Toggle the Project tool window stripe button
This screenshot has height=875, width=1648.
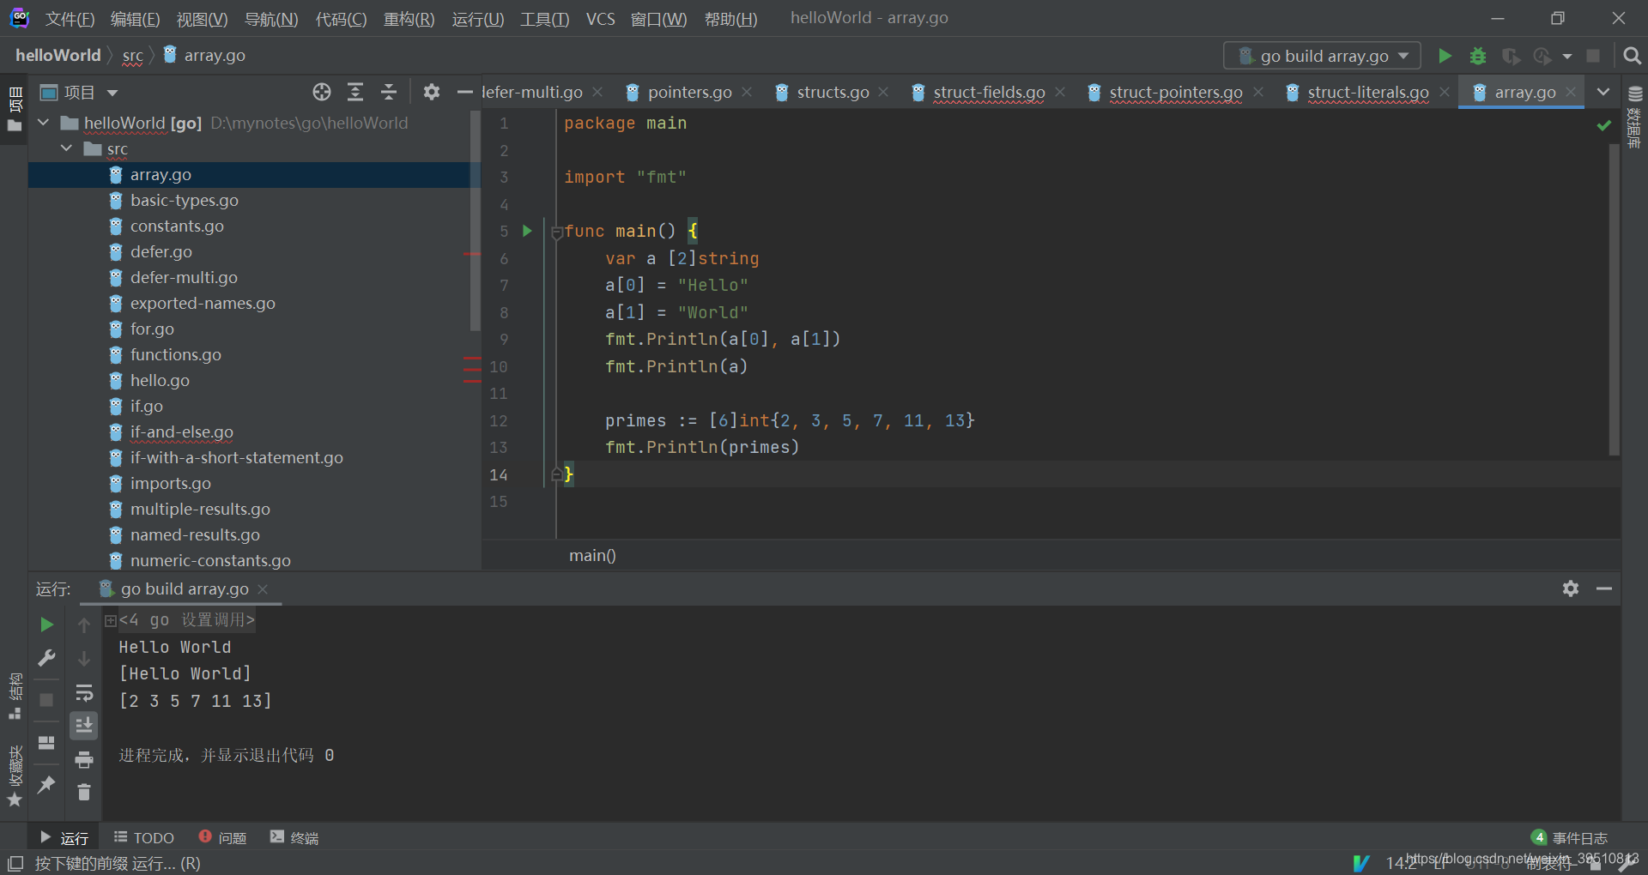(15, 108)
